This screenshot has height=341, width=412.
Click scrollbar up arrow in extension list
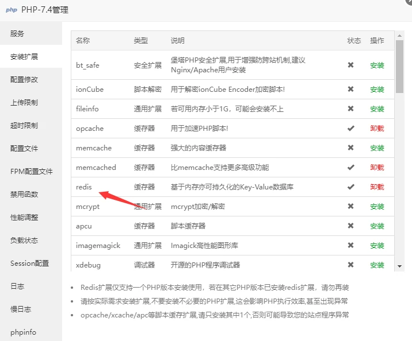pyautogui.click(x=399, y=36)
